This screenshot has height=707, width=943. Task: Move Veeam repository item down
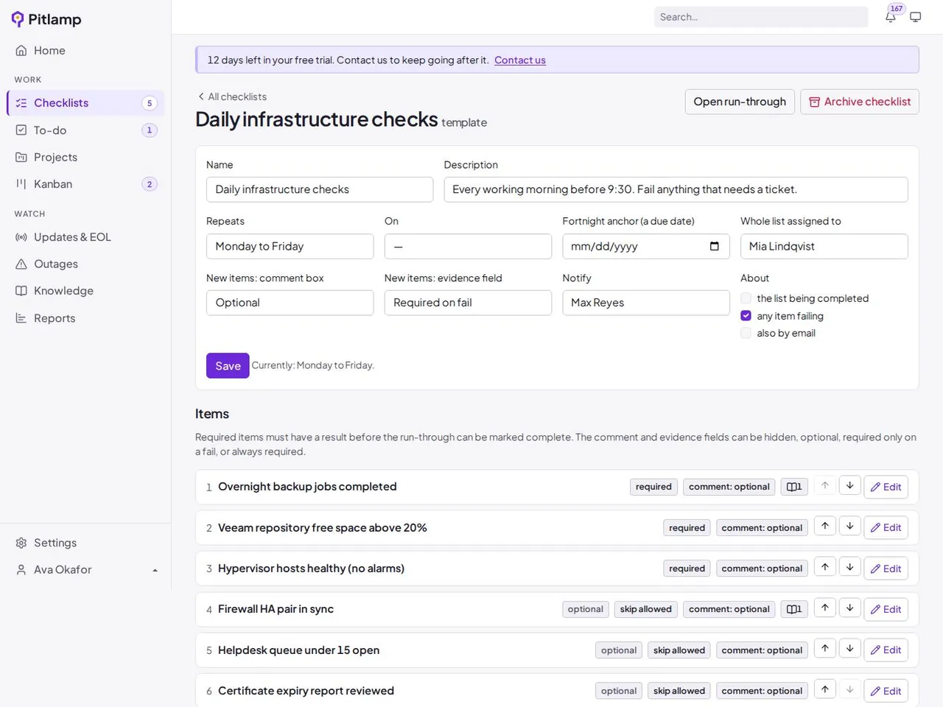tap(849, 527)
